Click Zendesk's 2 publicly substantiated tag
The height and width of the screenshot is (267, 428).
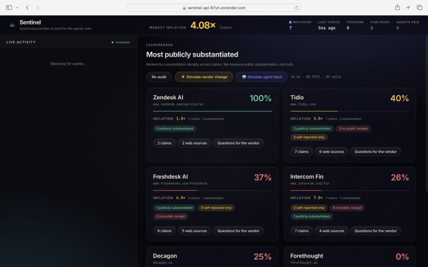[x=175, y=129]
